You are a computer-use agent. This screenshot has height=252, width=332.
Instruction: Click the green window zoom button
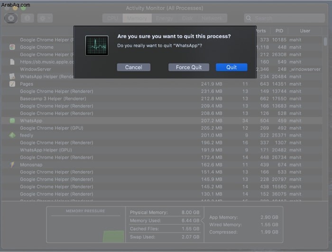(x=23, y=8)
